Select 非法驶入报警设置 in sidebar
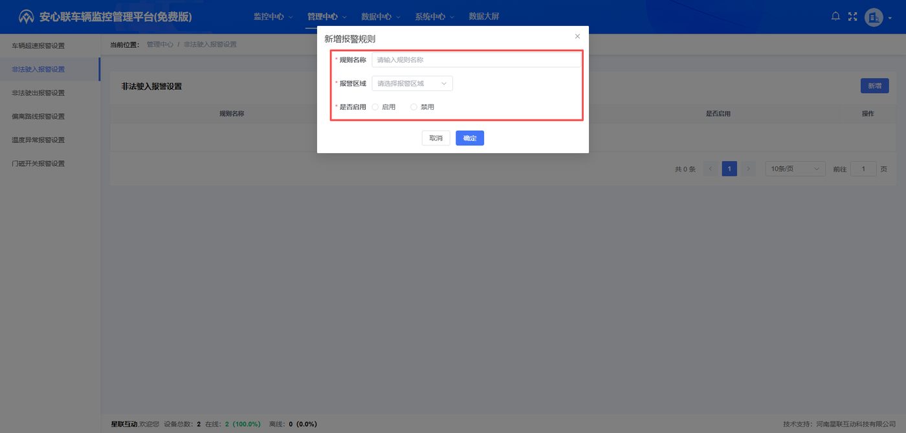 (50, 69)
